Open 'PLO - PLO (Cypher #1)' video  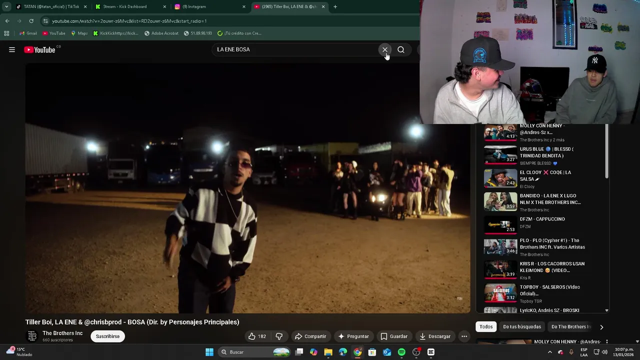542,247
